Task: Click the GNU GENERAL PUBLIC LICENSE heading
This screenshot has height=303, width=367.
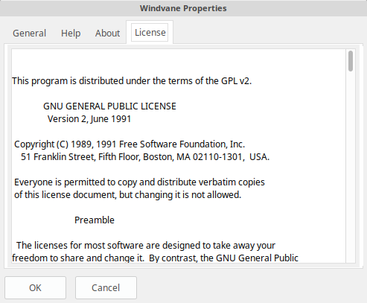Action: [109, 106]
